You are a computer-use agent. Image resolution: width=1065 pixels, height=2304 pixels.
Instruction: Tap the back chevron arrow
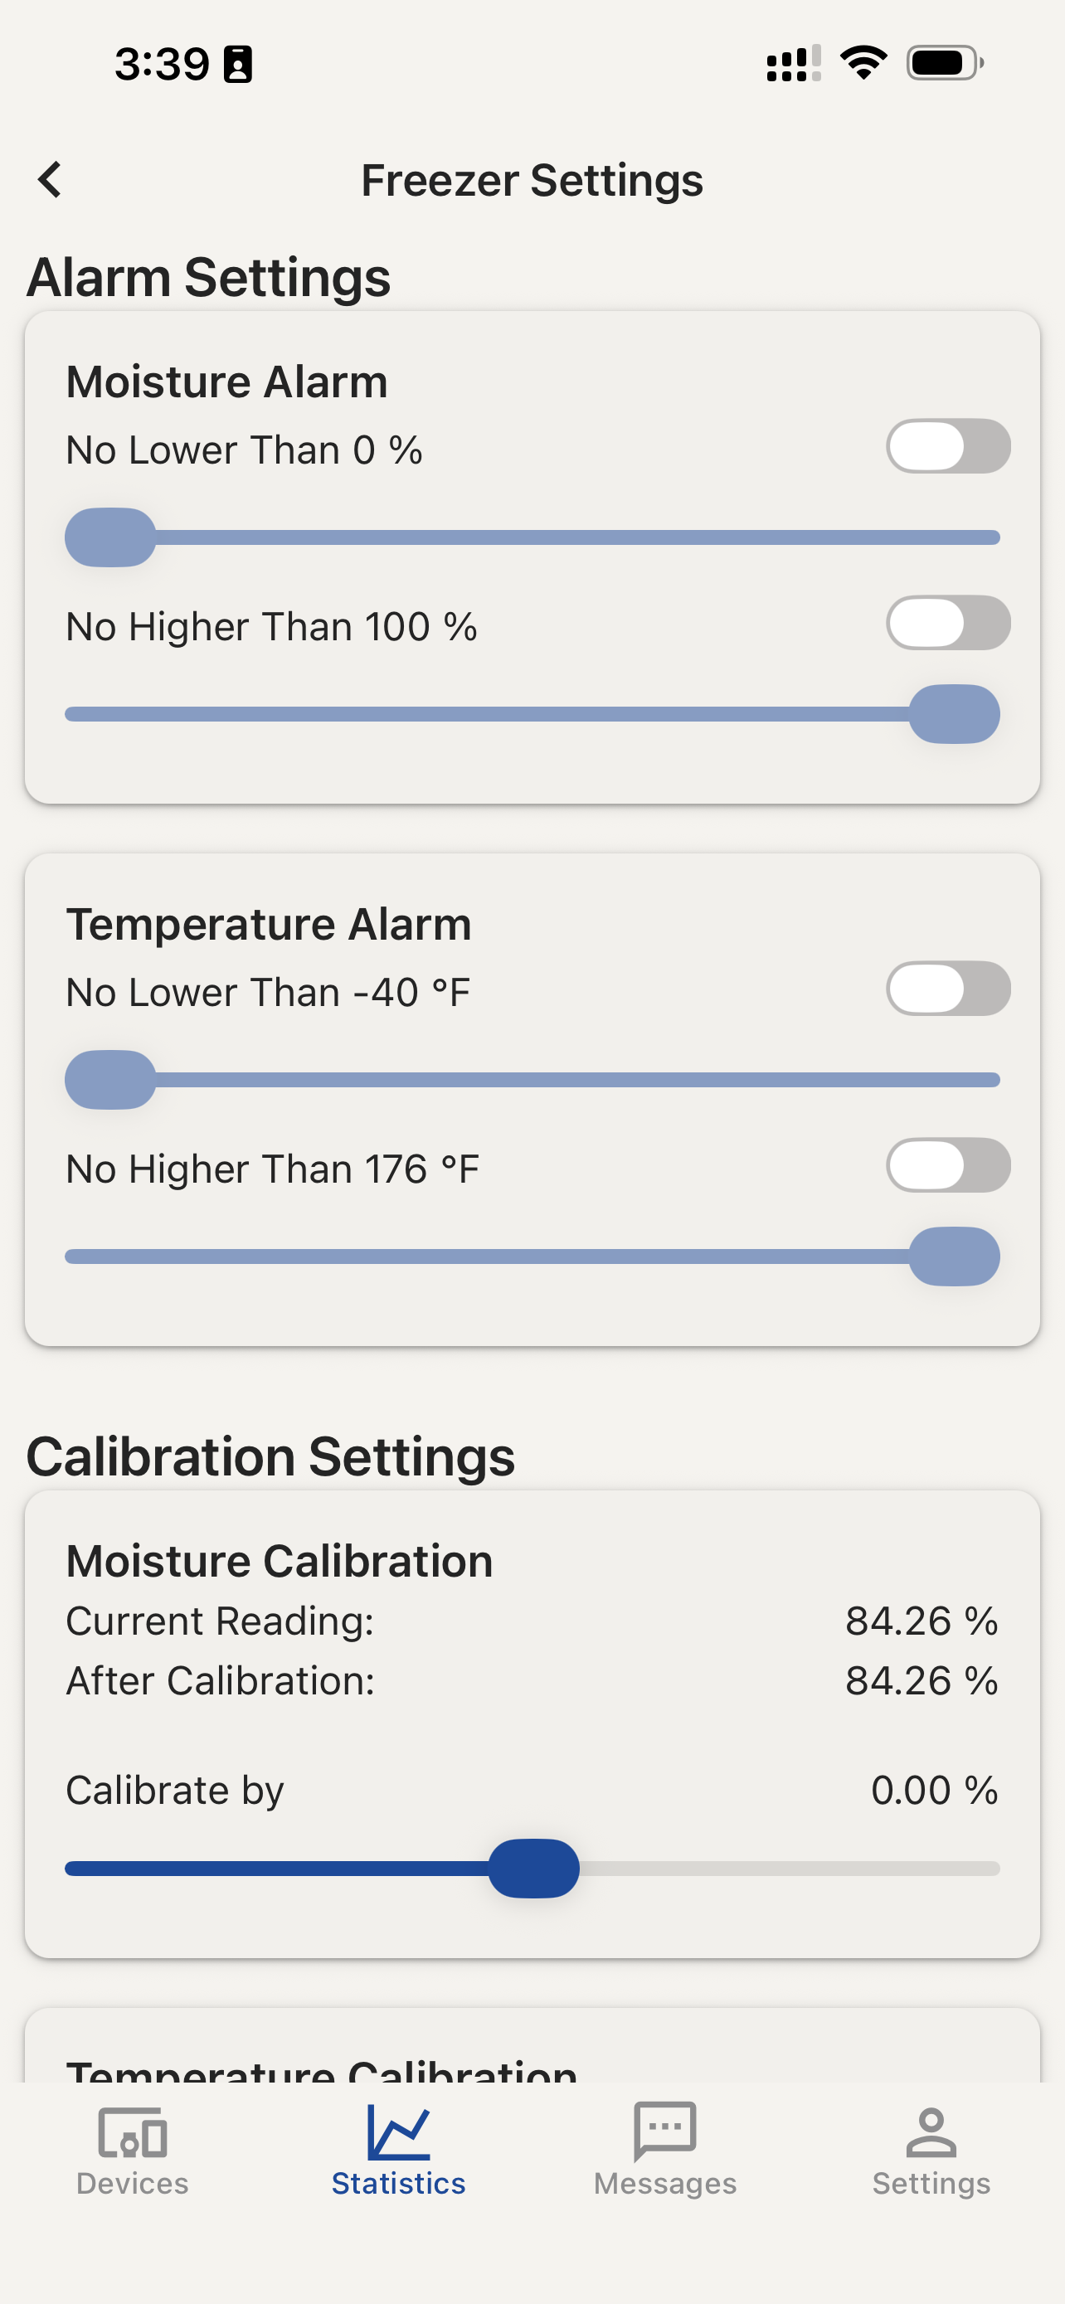pyautogui.click(x=50, y=180)
